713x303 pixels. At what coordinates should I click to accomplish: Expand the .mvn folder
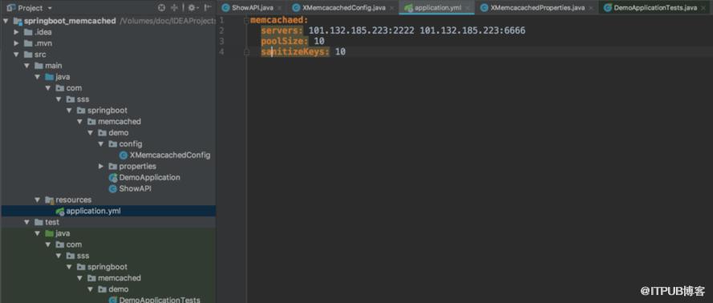point(16,43)
